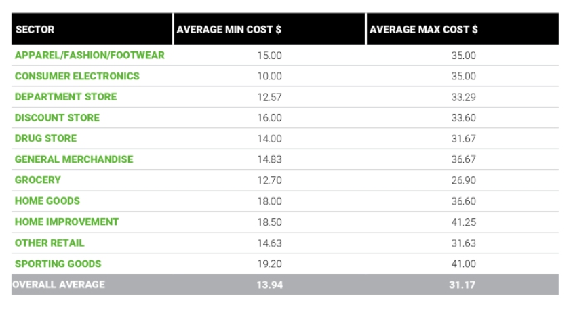Click the AVERAGE MAX COST $ column header

click(x=423, y=30)
